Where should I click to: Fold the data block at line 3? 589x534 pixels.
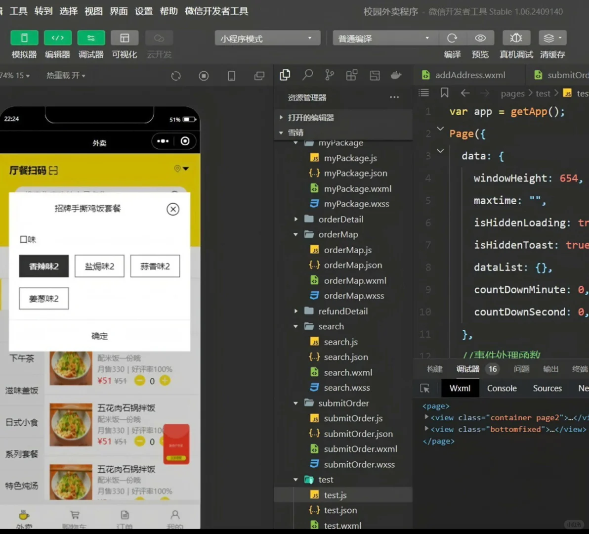pos(440,151)
